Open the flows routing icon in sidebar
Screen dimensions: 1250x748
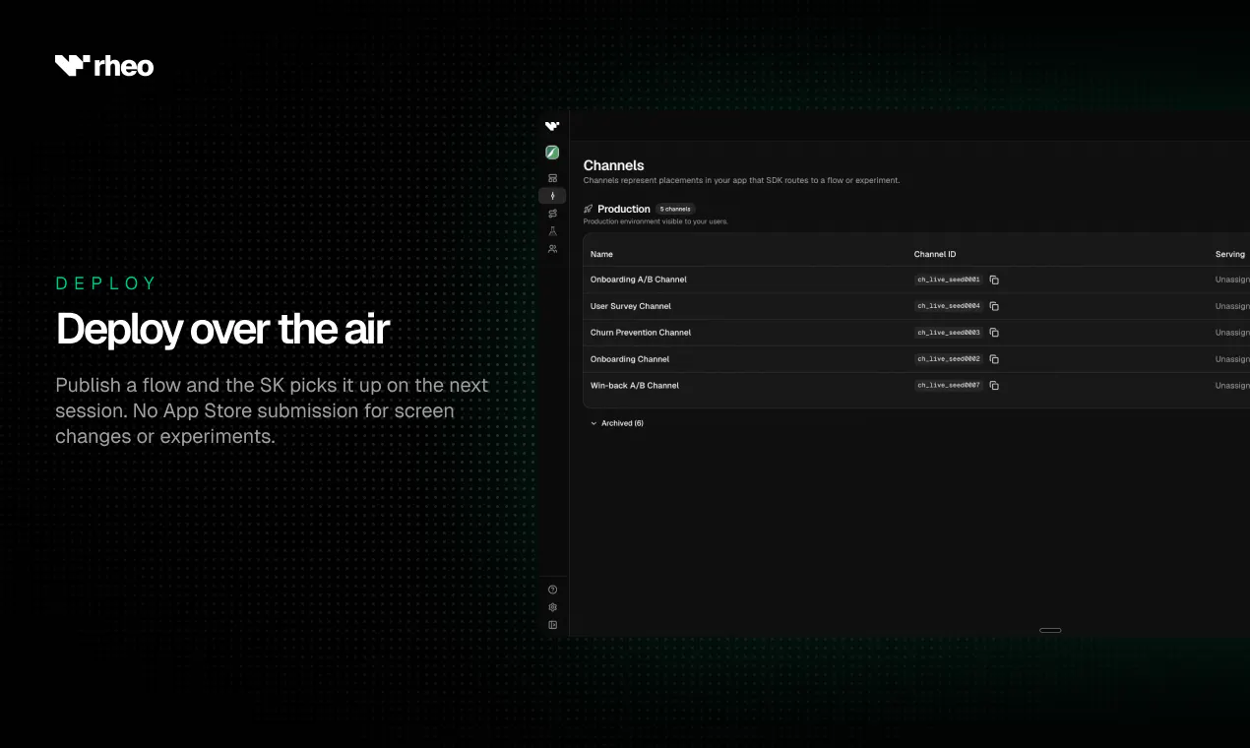tap(552, 214)
